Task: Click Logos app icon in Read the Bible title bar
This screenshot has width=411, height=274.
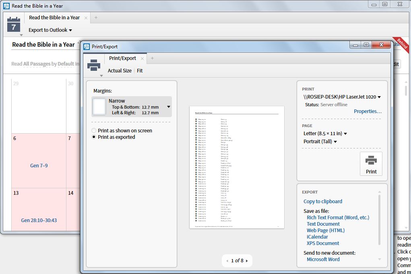Action: point(6,6)
